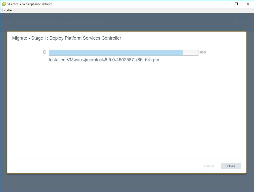Click the 90% progress label

pos(203,52)
